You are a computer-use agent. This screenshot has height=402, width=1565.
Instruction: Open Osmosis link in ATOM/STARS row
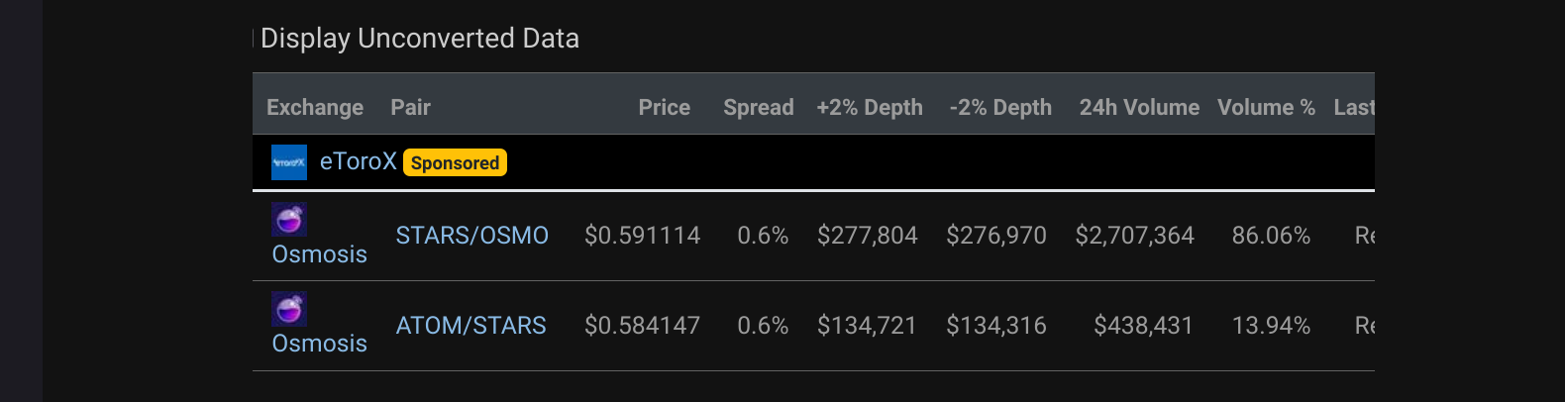[x=319, y=344]
